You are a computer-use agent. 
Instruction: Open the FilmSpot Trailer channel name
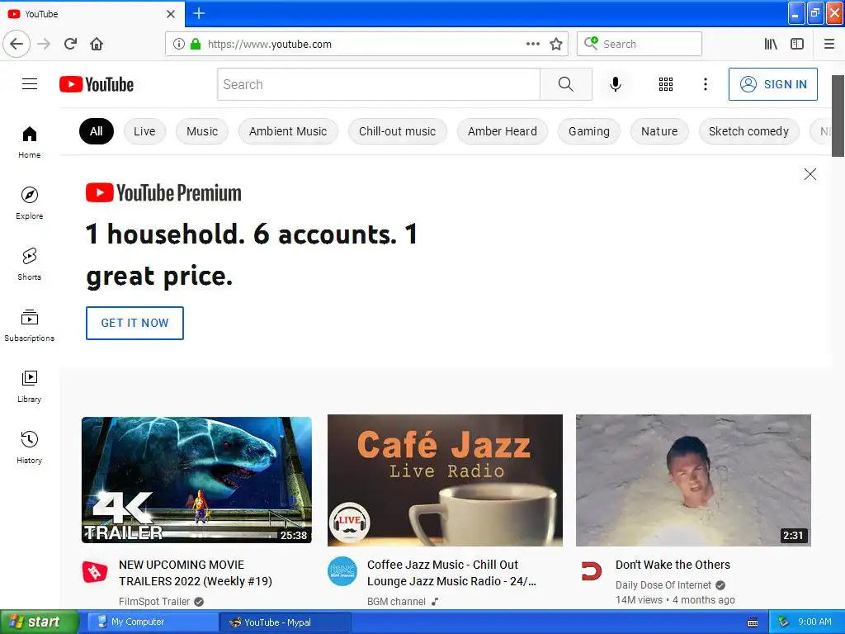pyautogui.click(x=154, y=601)
